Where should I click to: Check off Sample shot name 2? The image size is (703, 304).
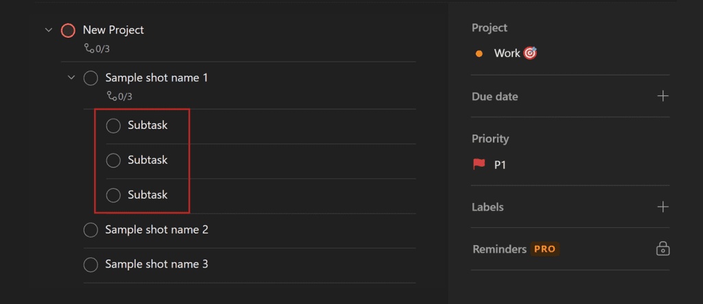pyautogui.click(x=91, y=230)
